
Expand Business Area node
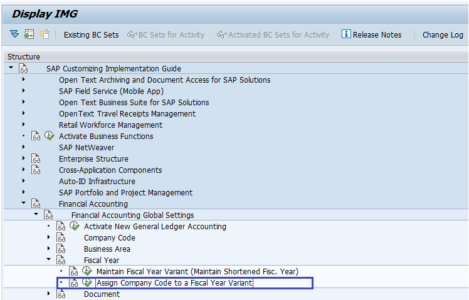coord(48,248)
